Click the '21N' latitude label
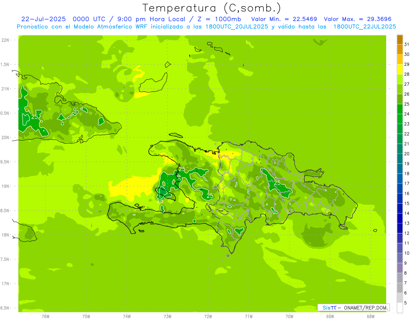Viewport: 416px width, 321px height. point(5,89)
